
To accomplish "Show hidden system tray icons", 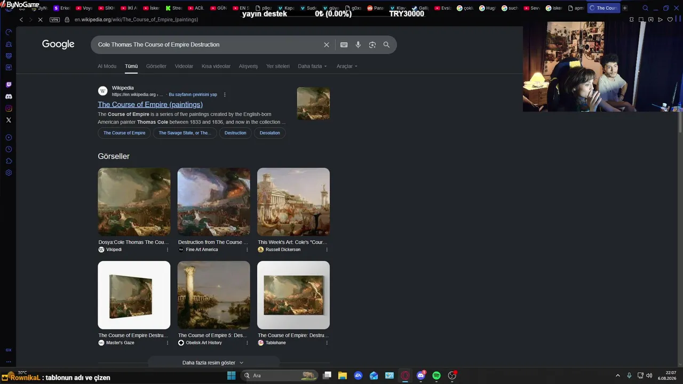I will click(618, 375).
